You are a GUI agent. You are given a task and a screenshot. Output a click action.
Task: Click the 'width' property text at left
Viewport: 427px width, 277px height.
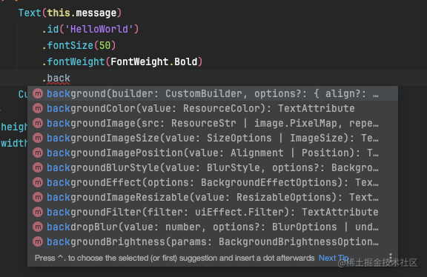[14, 143]
